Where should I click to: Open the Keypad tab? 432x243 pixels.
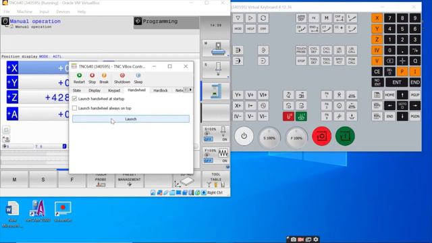pos(114,90)
